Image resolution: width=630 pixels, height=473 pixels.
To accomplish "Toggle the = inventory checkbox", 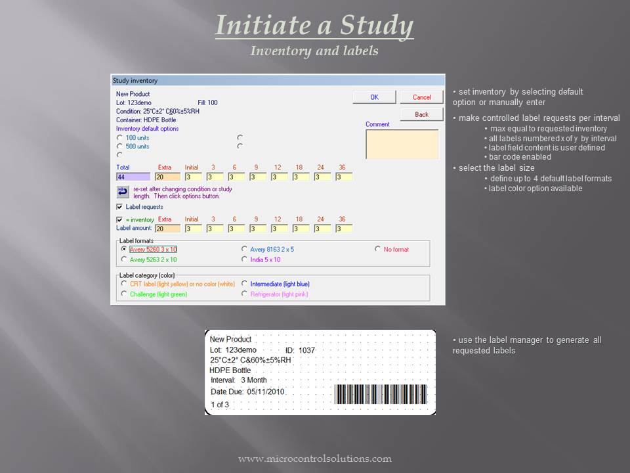I will [x=118, y=219].
